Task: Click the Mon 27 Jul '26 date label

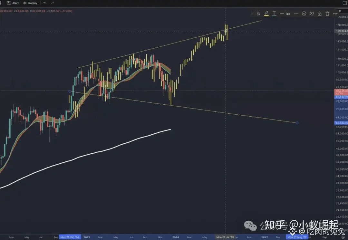Action: 225,237
